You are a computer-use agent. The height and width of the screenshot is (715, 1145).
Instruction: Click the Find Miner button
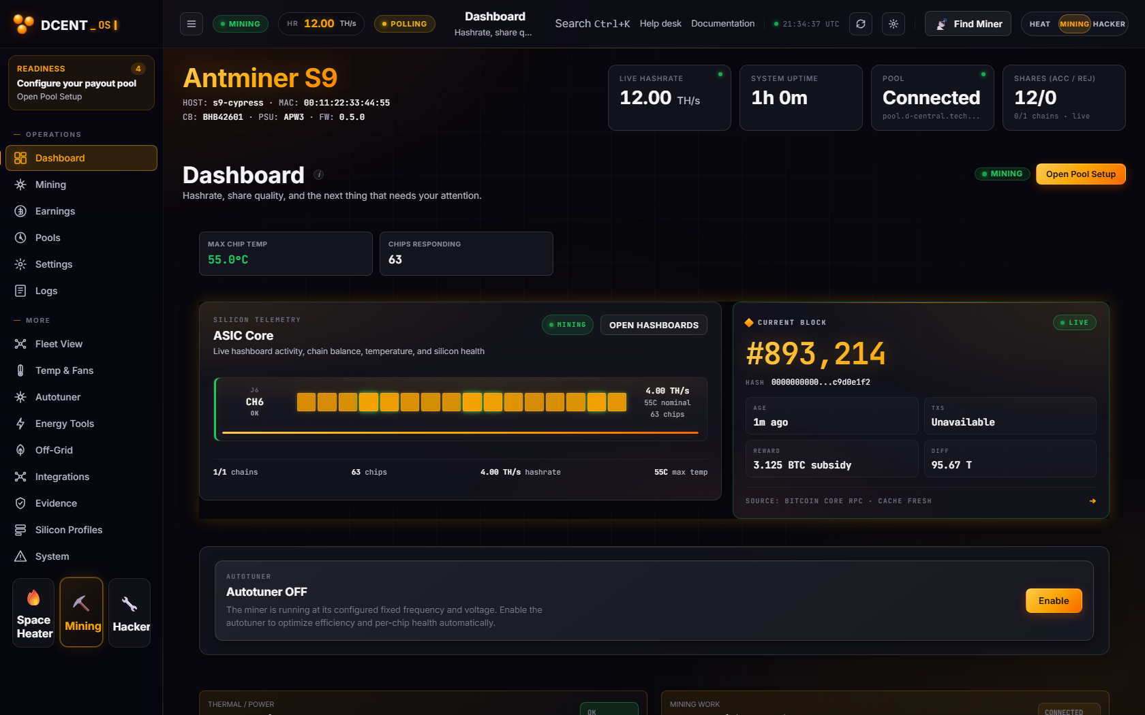[968, 24]
